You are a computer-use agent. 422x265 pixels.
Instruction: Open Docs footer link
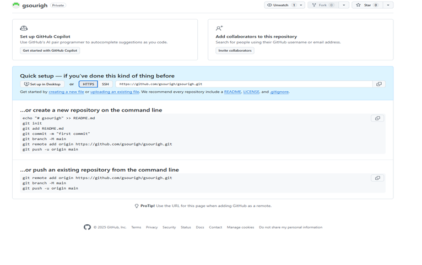point(200,228)
